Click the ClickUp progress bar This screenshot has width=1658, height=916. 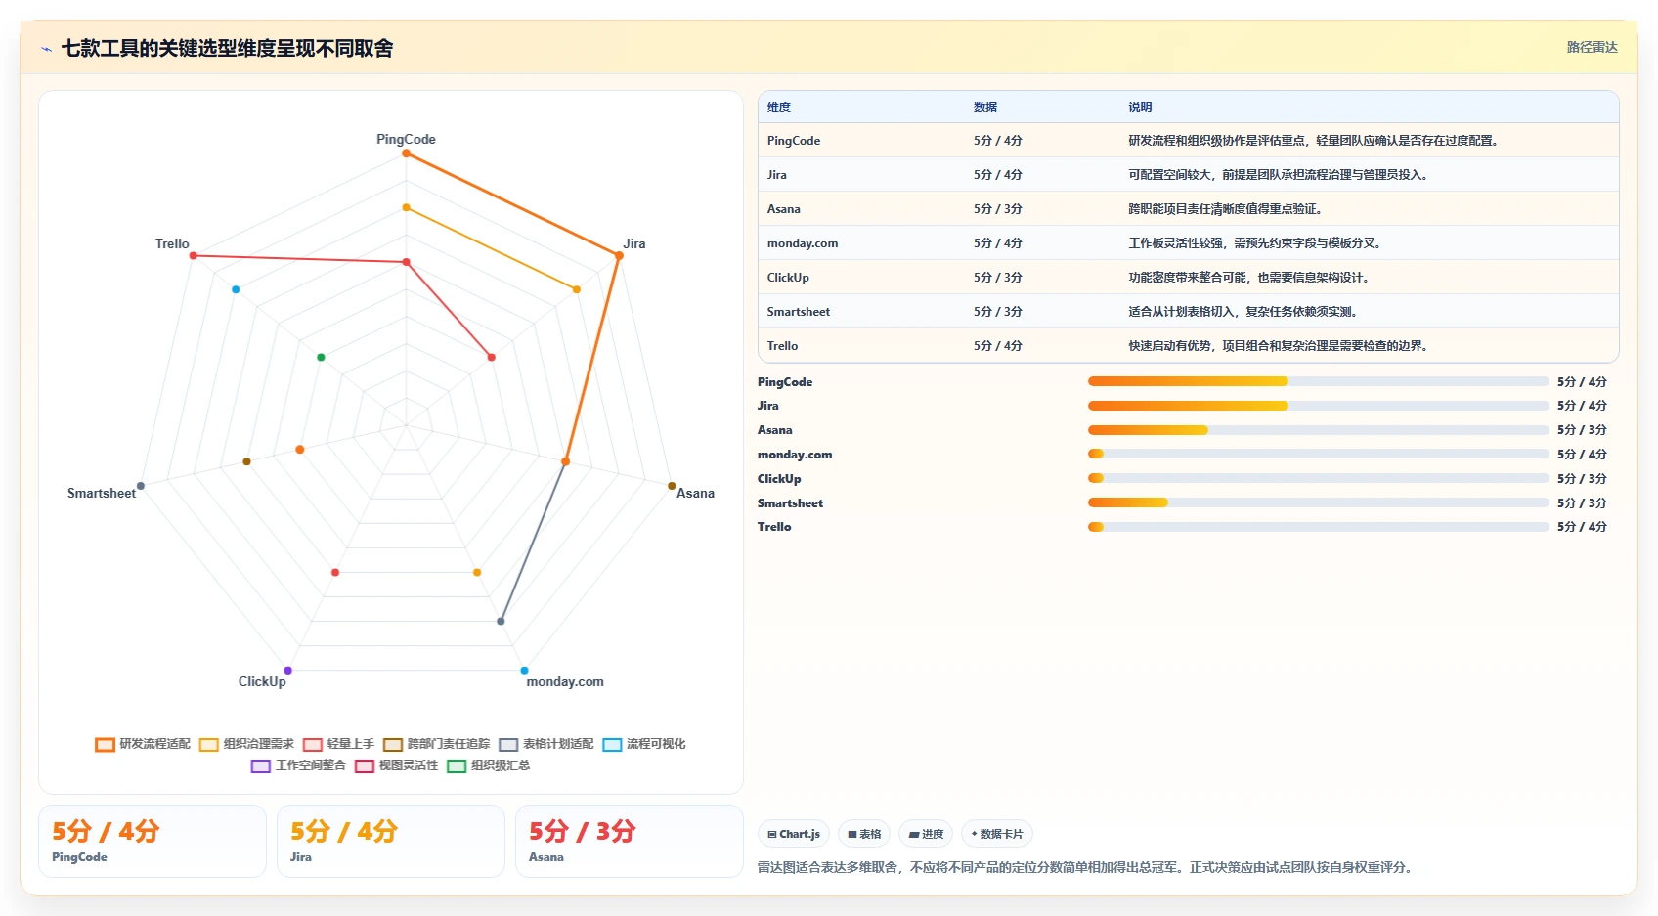(1318, 478)
